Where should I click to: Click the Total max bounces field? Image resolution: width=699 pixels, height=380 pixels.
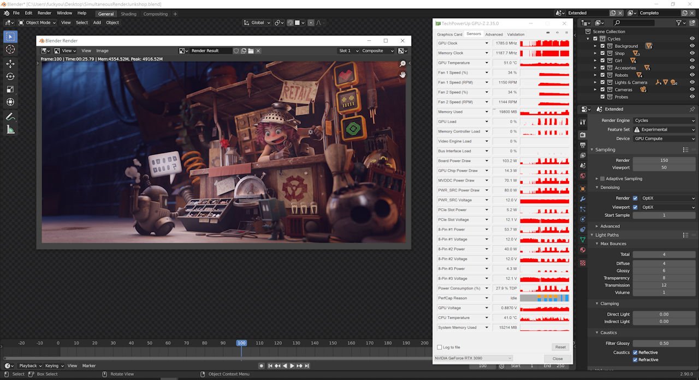(x=664, y=255)
